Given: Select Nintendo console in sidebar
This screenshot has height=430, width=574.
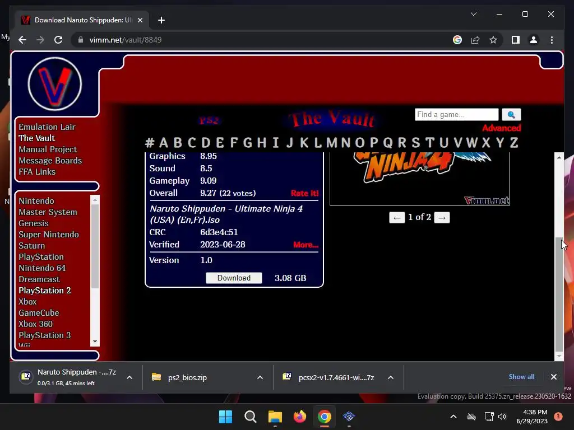Looking at the screenshot, I should pos(36,201).
